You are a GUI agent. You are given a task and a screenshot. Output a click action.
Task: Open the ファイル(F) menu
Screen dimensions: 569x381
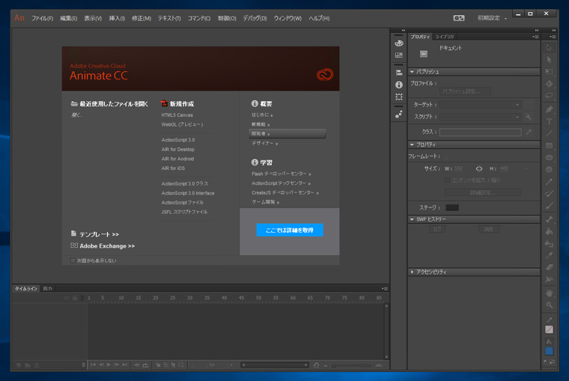42,18
